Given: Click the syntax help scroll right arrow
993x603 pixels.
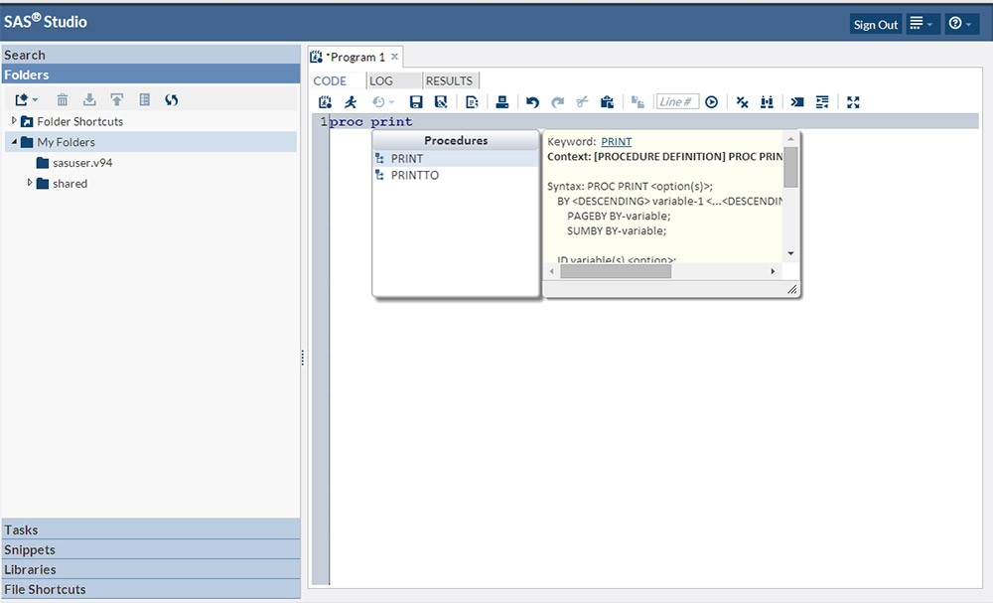Looking at the screenshot, I should tap(773, 271).
